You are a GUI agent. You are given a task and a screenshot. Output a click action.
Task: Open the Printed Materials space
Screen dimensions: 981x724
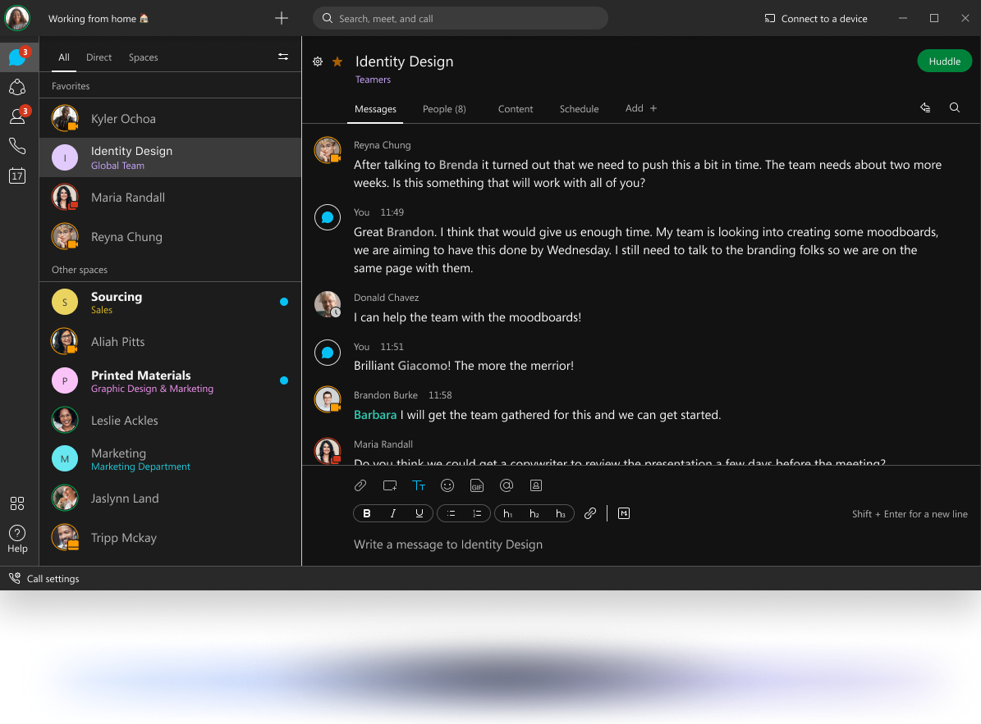tap(170, 380)
